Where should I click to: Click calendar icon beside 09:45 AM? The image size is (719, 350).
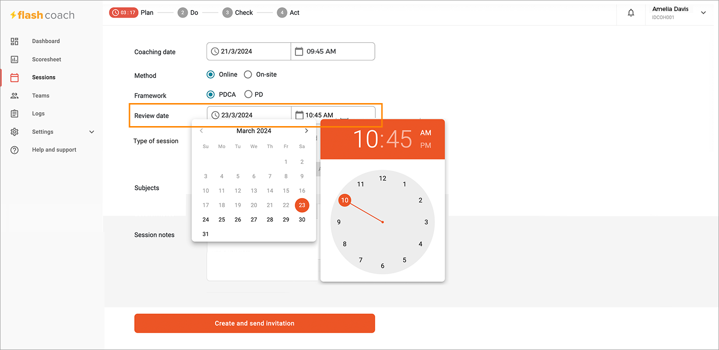click(299, 51)
